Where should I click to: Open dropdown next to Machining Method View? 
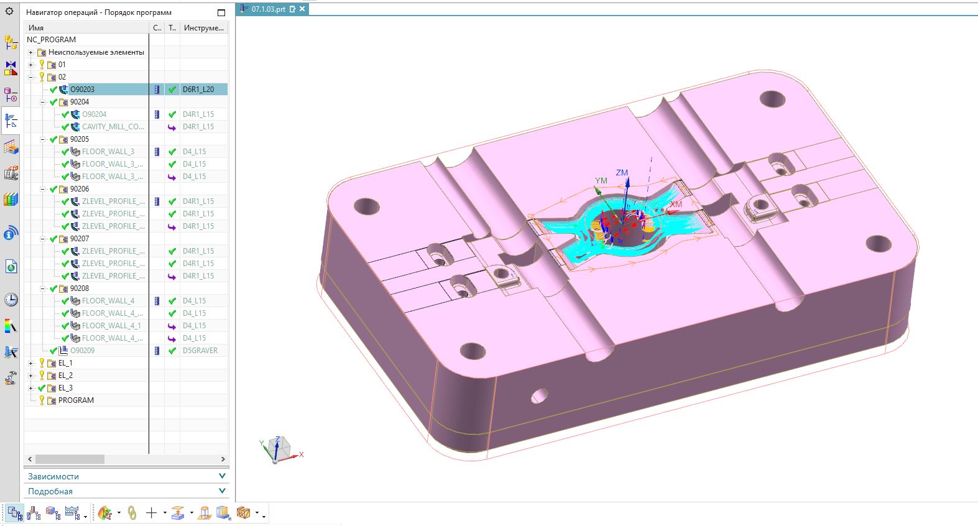(x=85, y=516)
